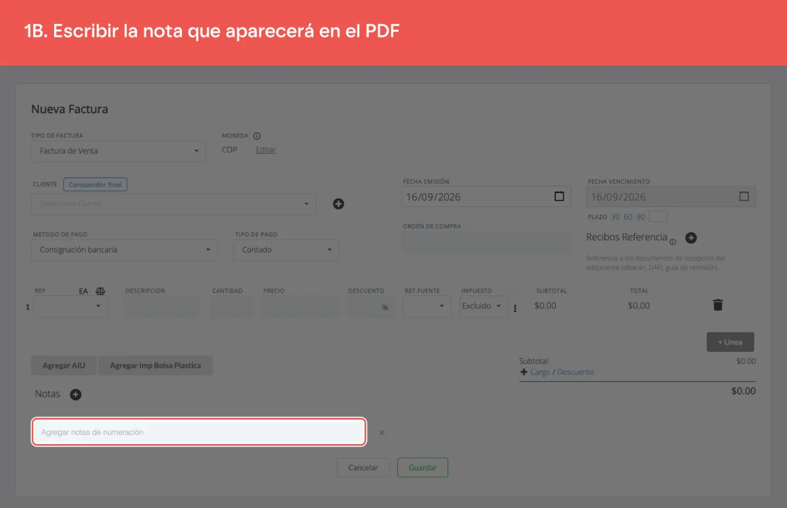
Task: Expand the REF product dropdown
Action: (x=71, y=307)
